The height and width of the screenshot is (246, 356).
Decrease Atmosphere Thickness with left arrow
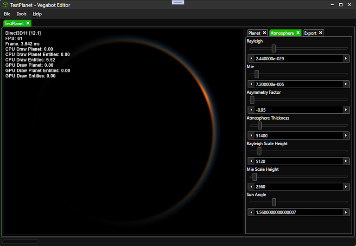coord(251,136)
